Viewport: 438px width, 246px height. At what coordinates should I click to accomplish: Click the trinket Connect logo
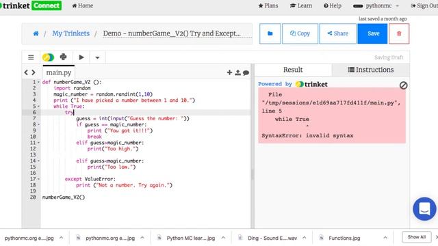pos(30,5)
